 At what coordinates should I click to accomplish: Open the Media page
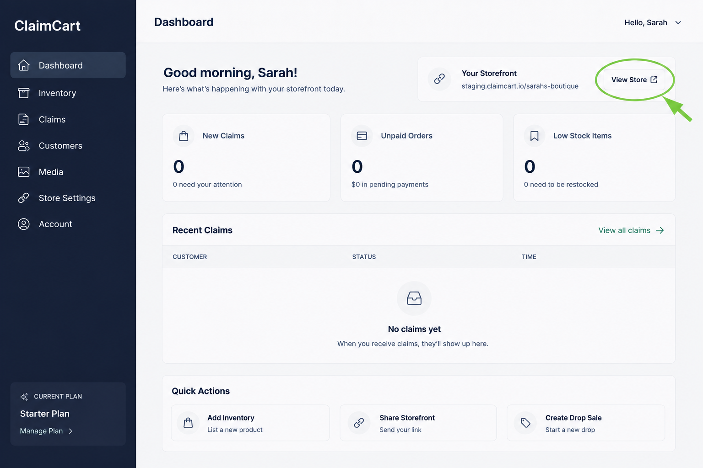(68, 172)
